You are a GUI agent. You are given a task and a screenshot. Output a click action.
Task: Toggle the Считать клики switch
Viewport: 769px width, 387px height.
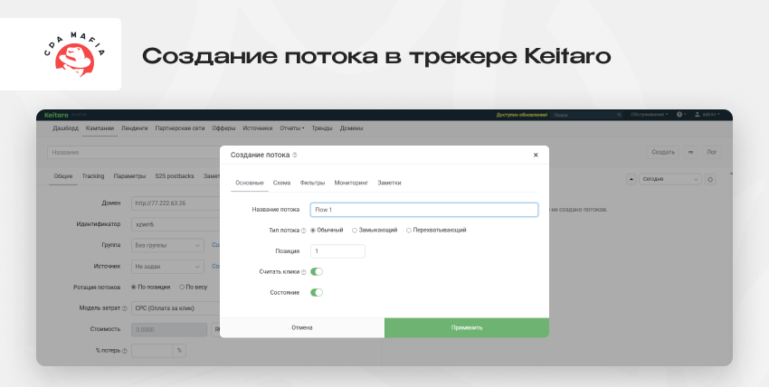(317, 271)
